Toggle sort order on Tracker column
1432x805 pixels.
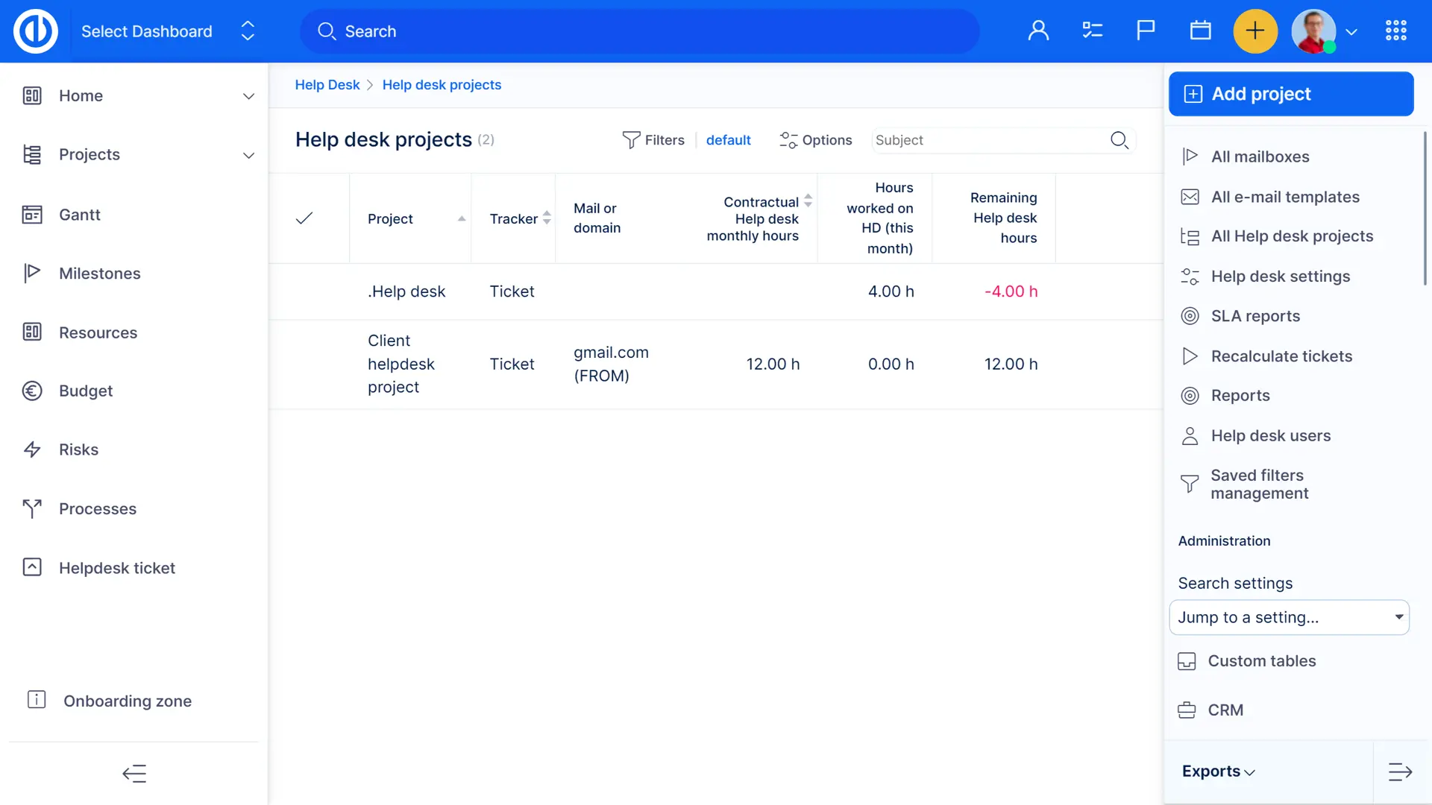click(x=547, y=218)
